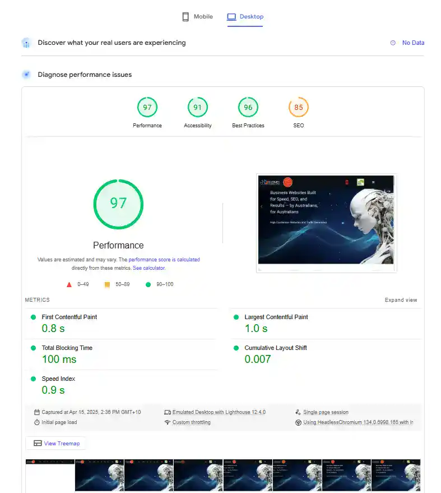The image size is (441, 493).
Task: Open the See calculator link
Action: point(149,268)
